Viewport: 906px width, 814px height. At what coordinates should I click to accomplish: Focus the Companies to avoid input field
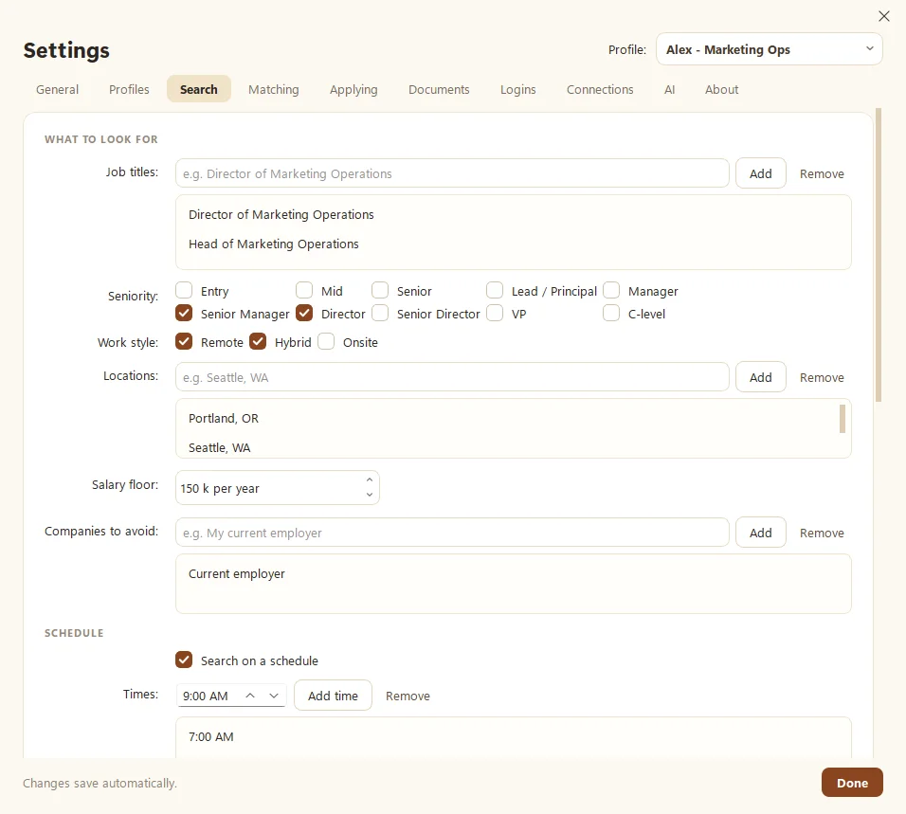click(x=452, y=533)
